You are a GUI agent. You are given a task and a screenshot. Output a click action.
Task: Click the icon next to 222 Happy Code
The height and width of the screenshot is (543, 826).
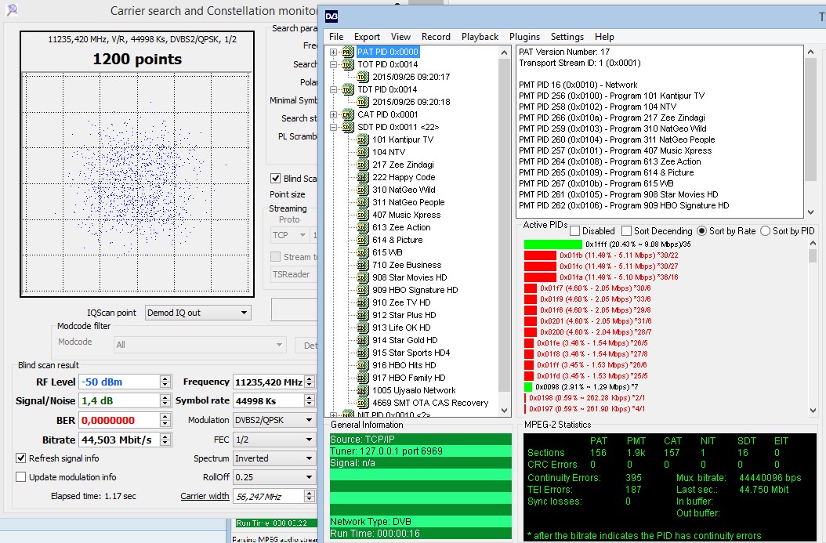[362, 177]
